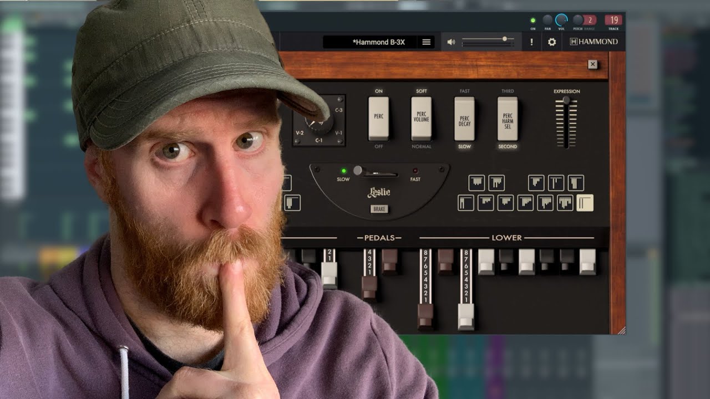Click the red FAST indicator light on Leslie
The height and width of the screenshot is (399, 710).
(415, 171)
